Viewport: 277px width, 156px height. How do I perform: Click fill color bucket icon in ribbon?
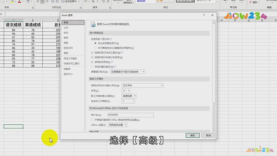12,1
